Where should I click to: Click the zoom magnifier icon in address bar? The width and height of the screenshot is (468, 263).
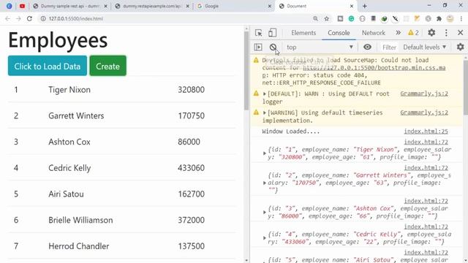(315, 18)
